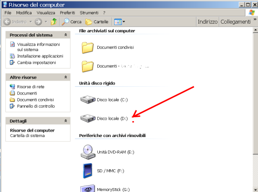
Task: Click the SD / MMC (F:) label text
Action: tap(110, 171)
